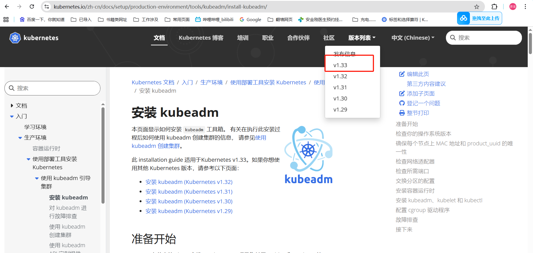Open site information icon in address bar
533x253 pixels.
point(47,7)
